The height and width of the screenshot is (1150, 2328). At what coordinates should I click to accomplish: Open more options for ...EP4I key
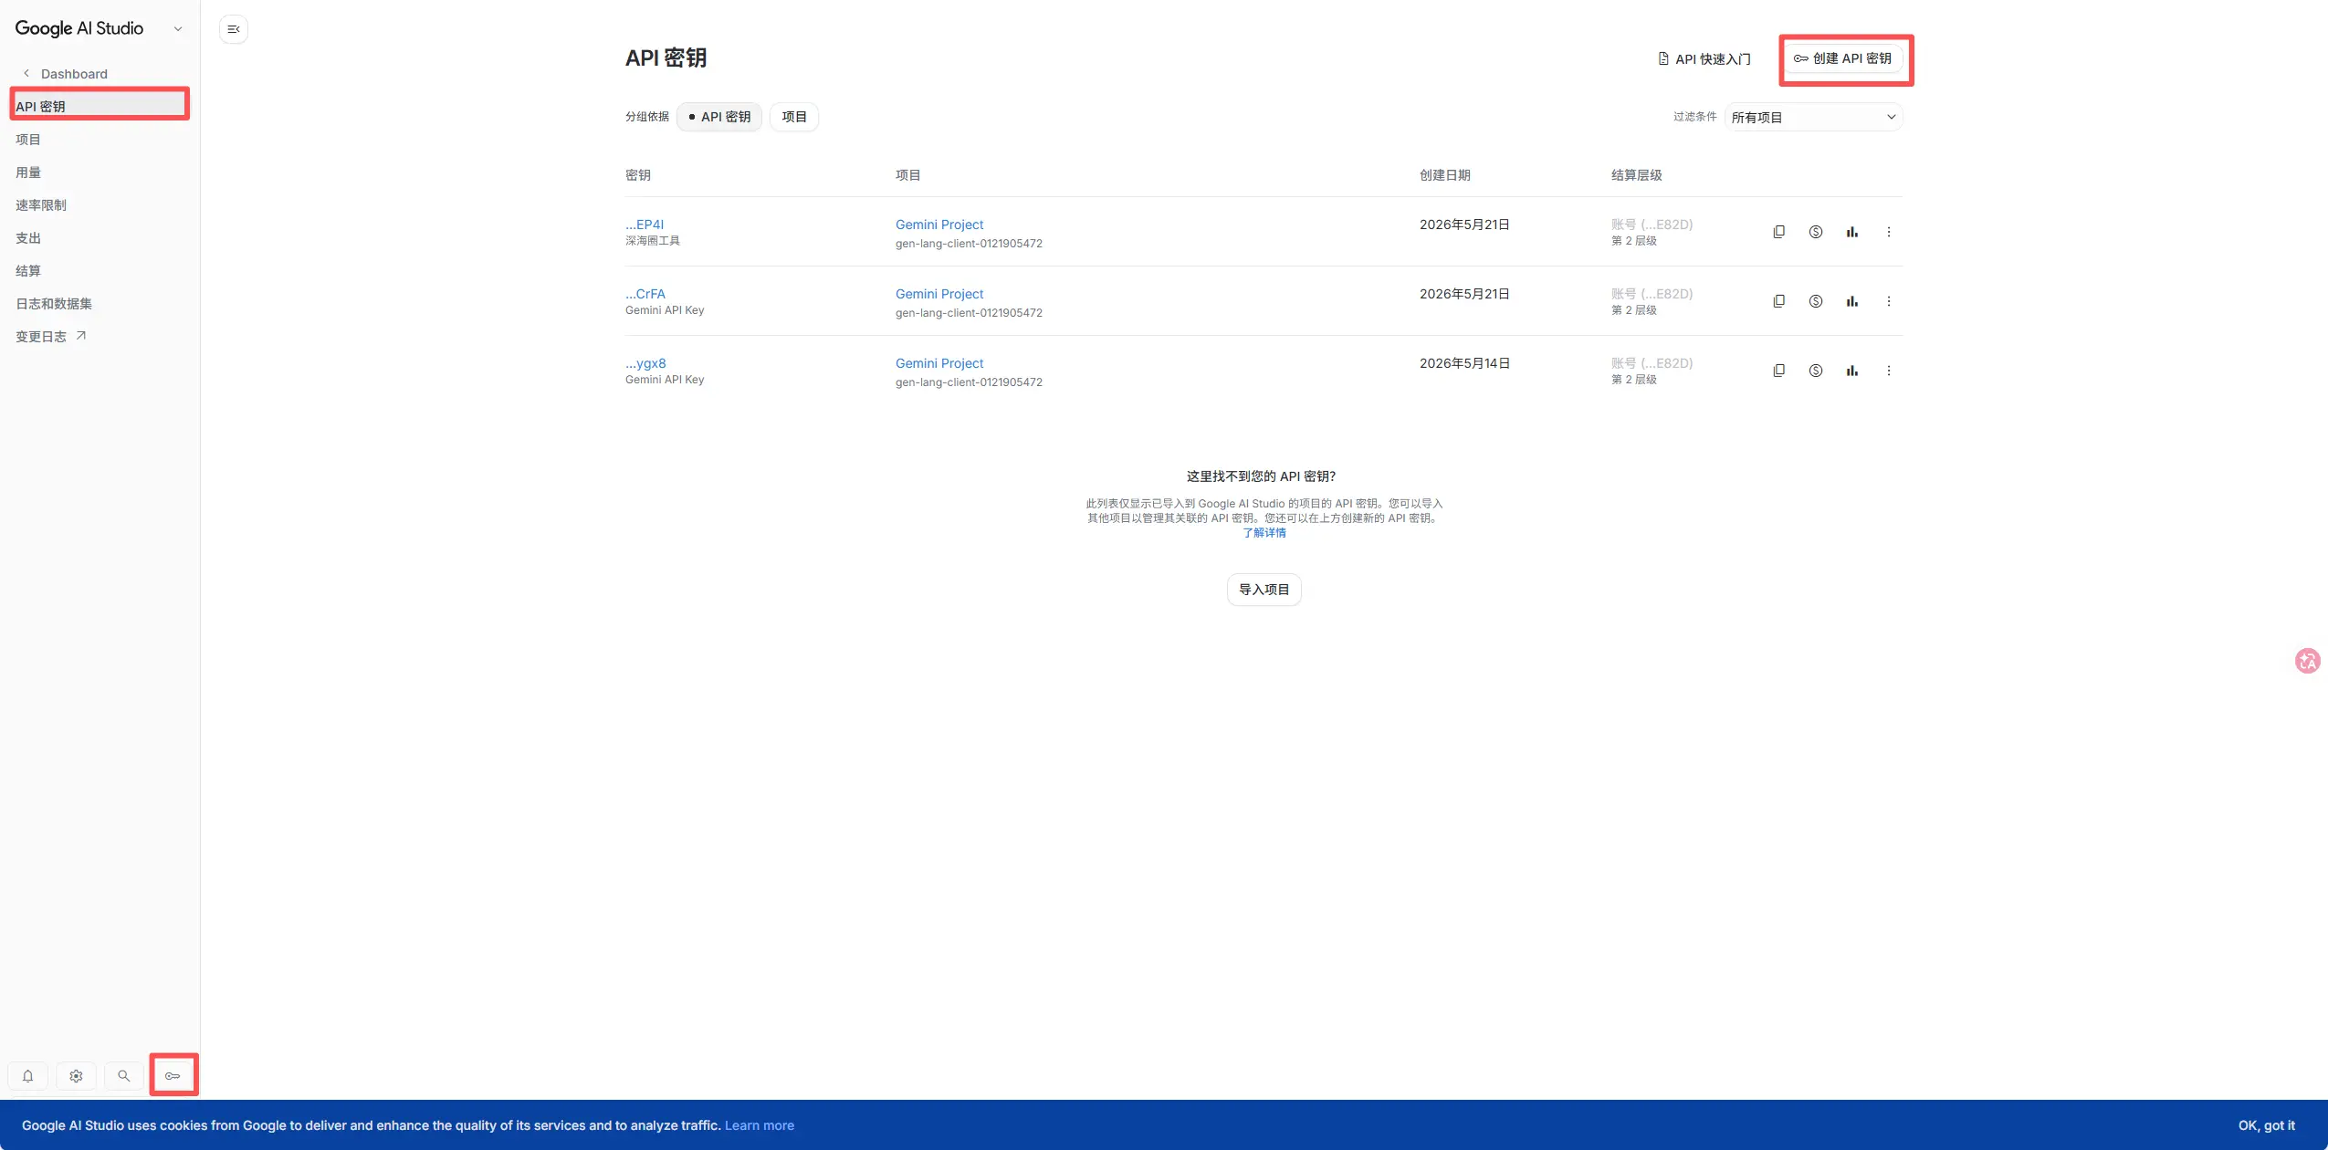[x=1888, y=232]
